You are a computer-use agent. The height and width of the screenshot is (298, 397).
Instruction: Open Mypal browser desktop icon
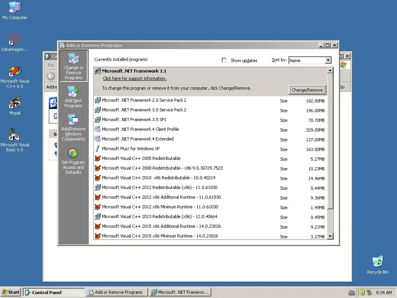[15, 106]
